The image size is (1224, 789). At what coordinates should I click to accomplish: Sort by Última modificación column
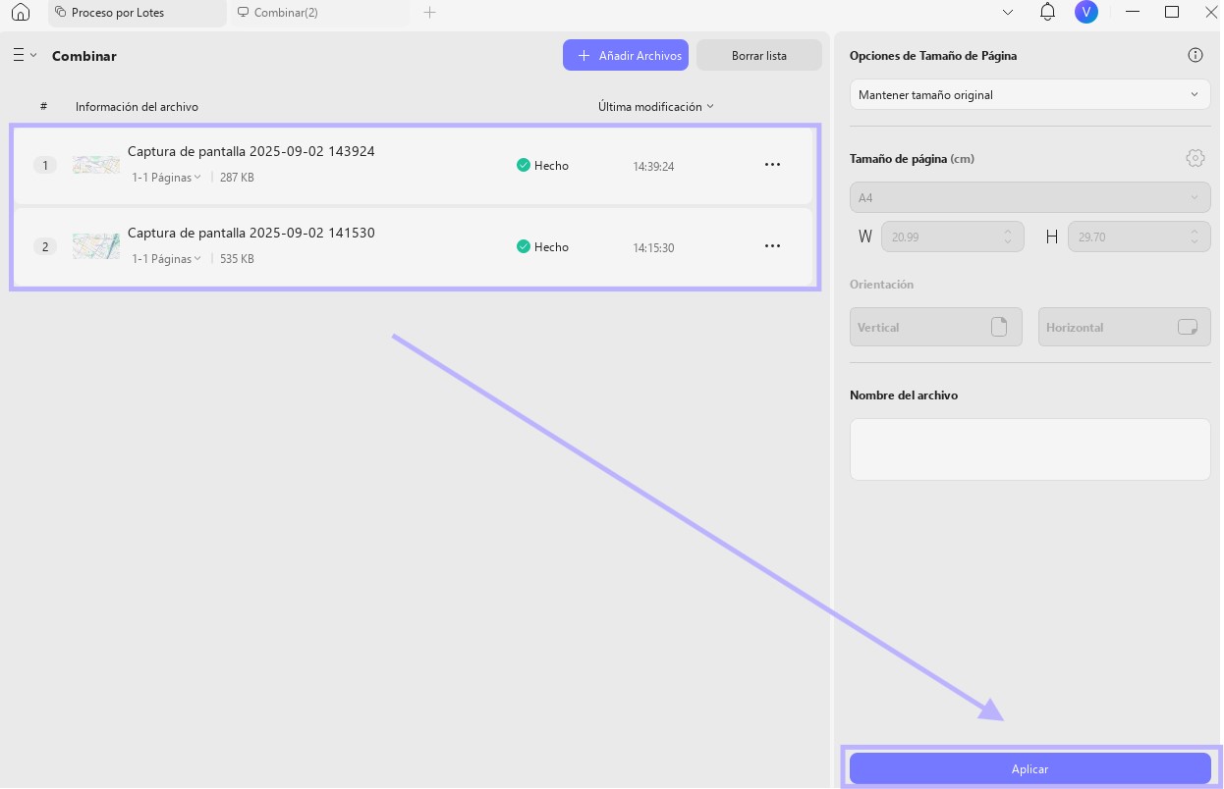point(656,107)
